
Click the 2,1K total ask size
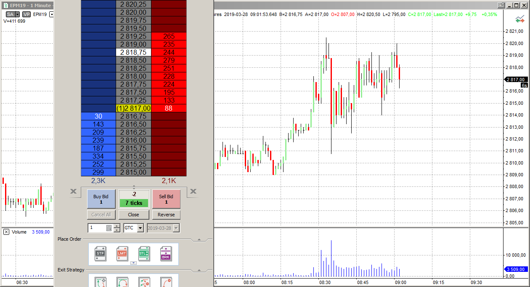pos(169,181)
